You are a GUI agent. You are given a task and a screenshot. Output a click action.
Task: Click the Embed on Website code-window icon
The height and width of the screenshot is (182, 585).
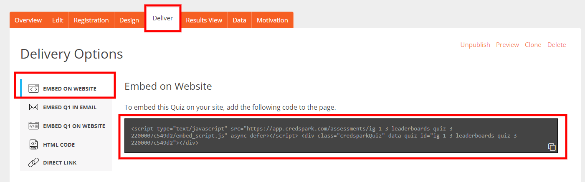tap(33, 89)
